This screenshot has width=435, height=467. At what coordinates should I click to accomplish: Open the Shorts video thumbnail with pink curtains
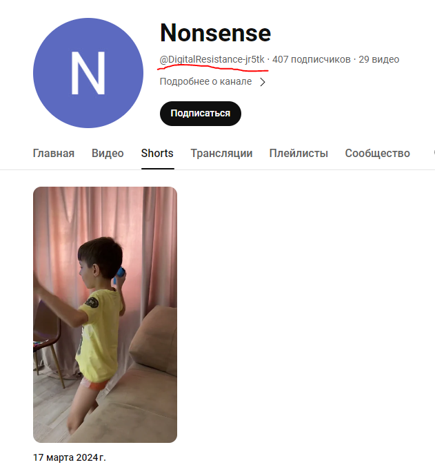pos(105,315)
